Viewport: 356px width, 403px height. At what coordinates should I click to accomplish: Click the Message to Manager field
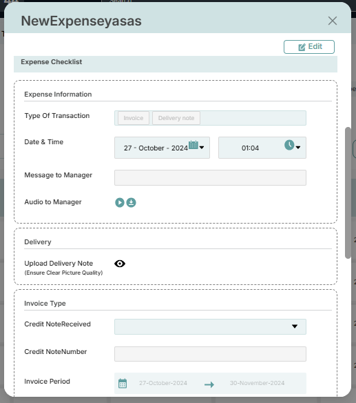click(x=210, y=177)
